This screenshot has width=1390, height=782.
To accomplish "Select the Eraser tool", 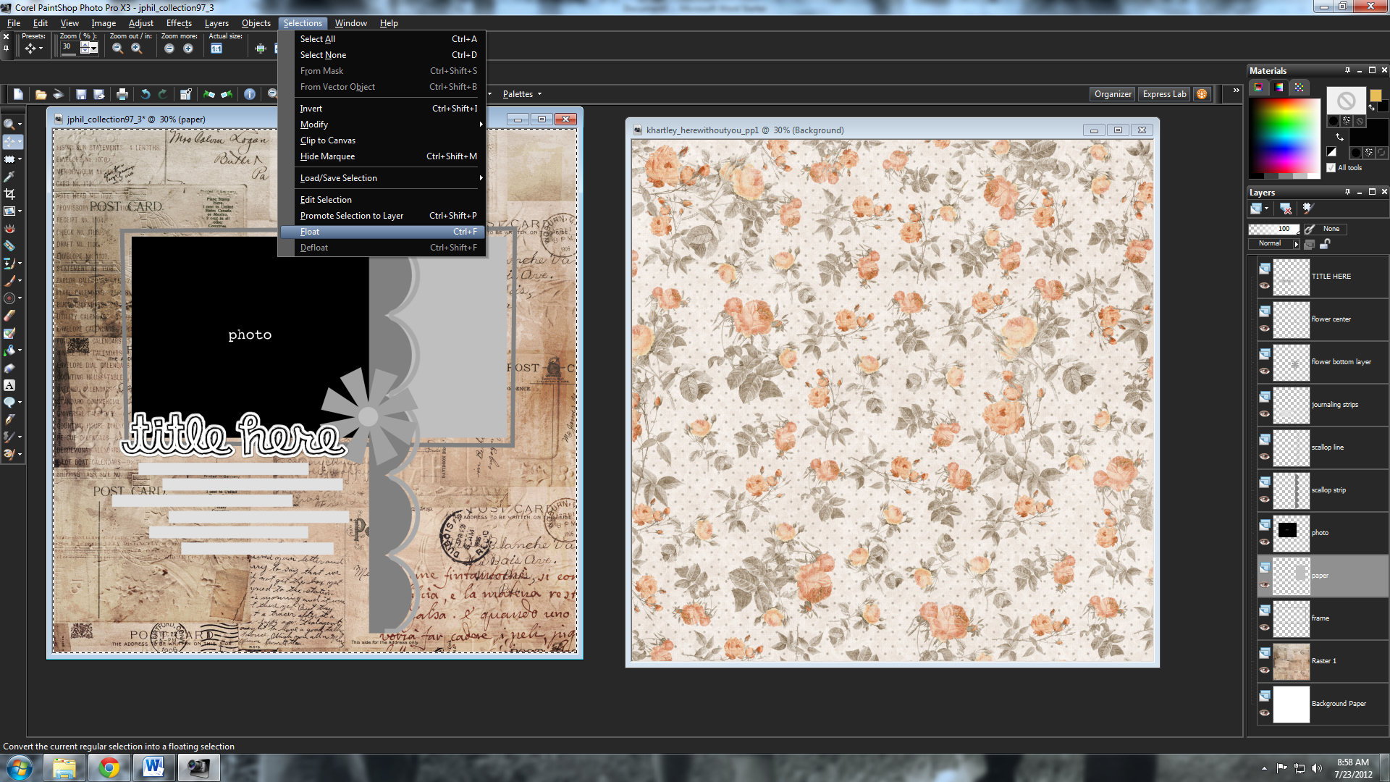I will click(x=10, y=315).
